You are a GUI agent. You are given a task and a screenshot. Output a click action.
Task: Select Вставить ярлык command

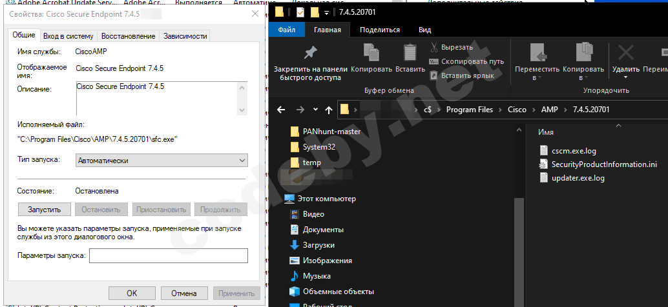point(462,75)
